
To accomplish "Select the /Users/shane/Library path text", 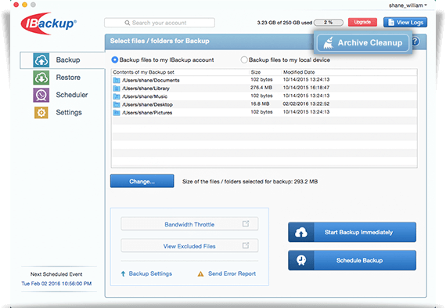I will (x=146, y=89).
